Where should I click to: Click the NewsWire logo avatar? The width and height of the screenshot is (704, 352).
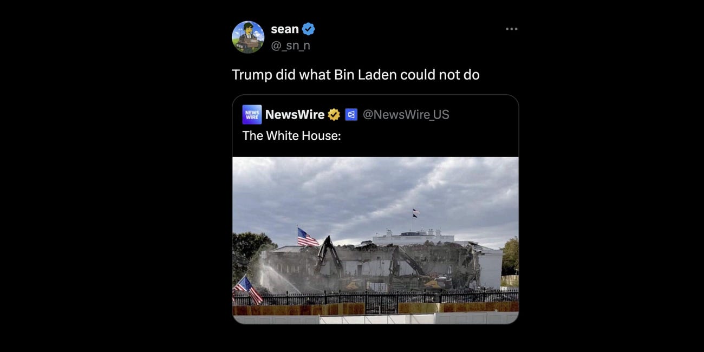tap(252, 115)
